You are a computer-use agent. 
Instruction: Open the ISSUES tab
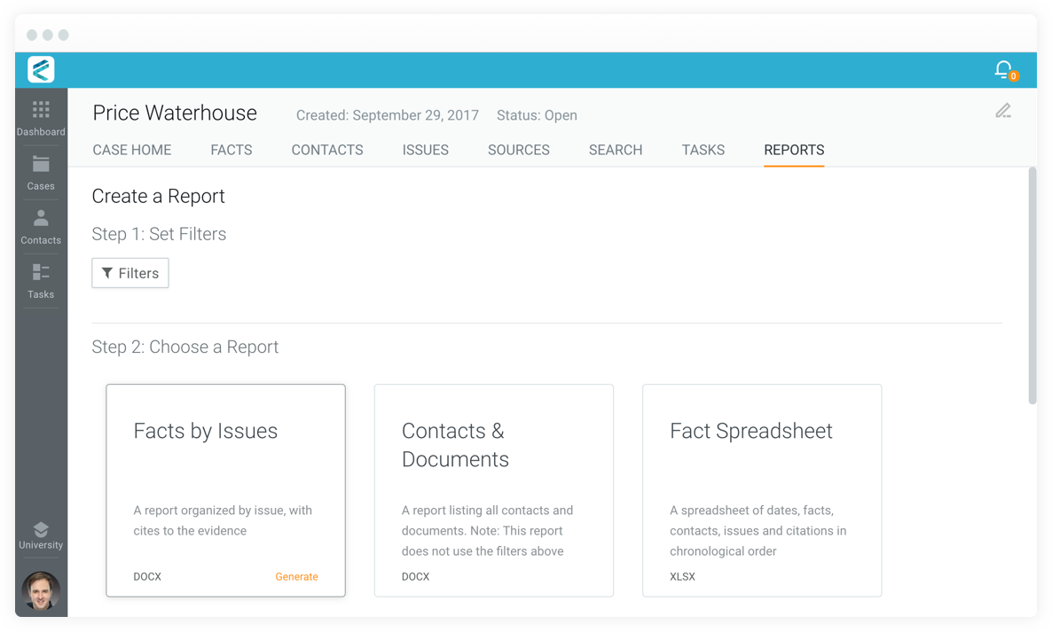click(x=425, y=150)
